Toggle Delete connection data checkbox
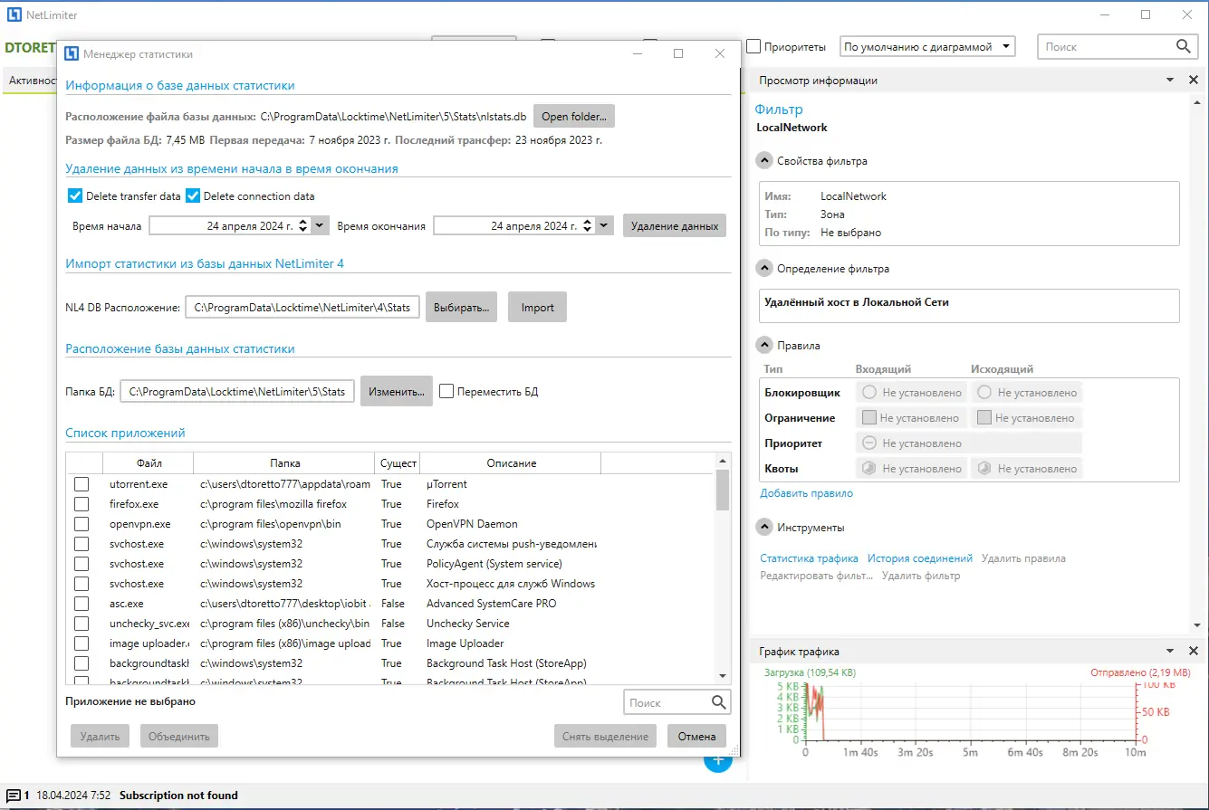The width and height of the screenshot is (1209, 810). (193, 195)
